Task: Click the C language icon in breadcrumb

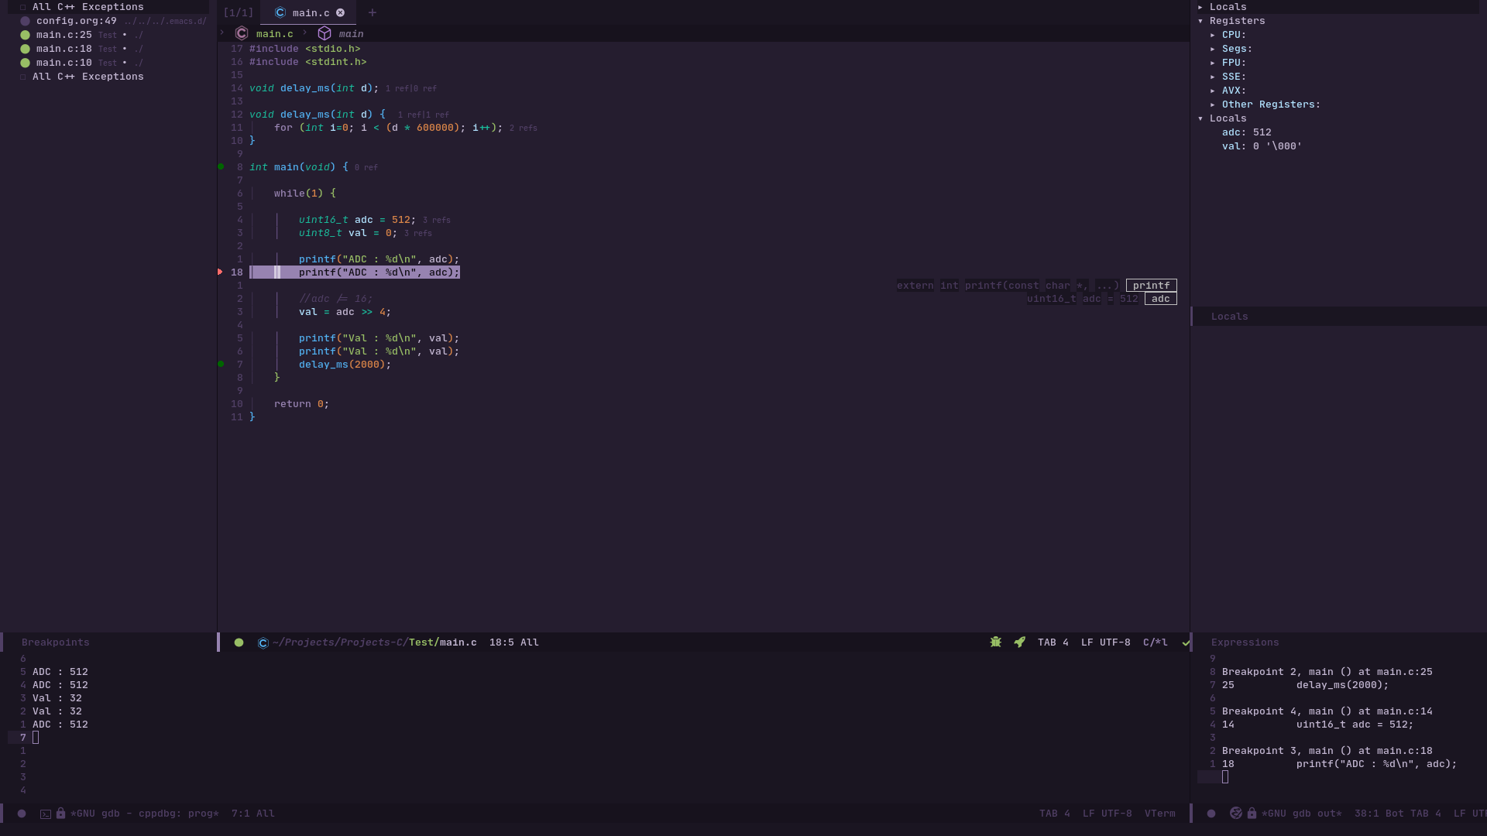Action: tap(242, 33)
